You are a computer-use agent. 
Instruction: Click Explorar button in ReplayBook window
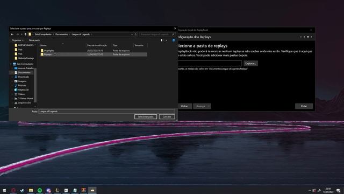(250, 64)
